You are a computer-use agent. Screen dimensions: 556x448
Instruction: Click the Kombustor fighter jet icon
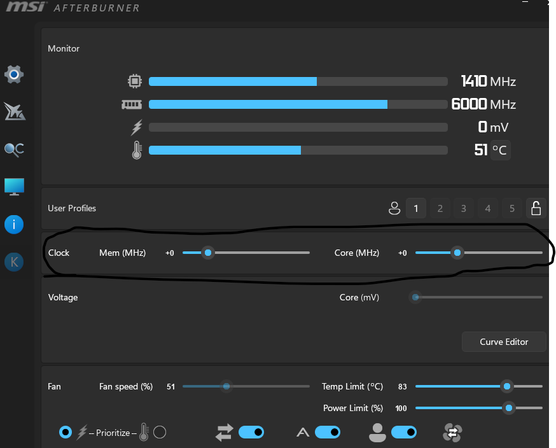(x=14, y=111)
